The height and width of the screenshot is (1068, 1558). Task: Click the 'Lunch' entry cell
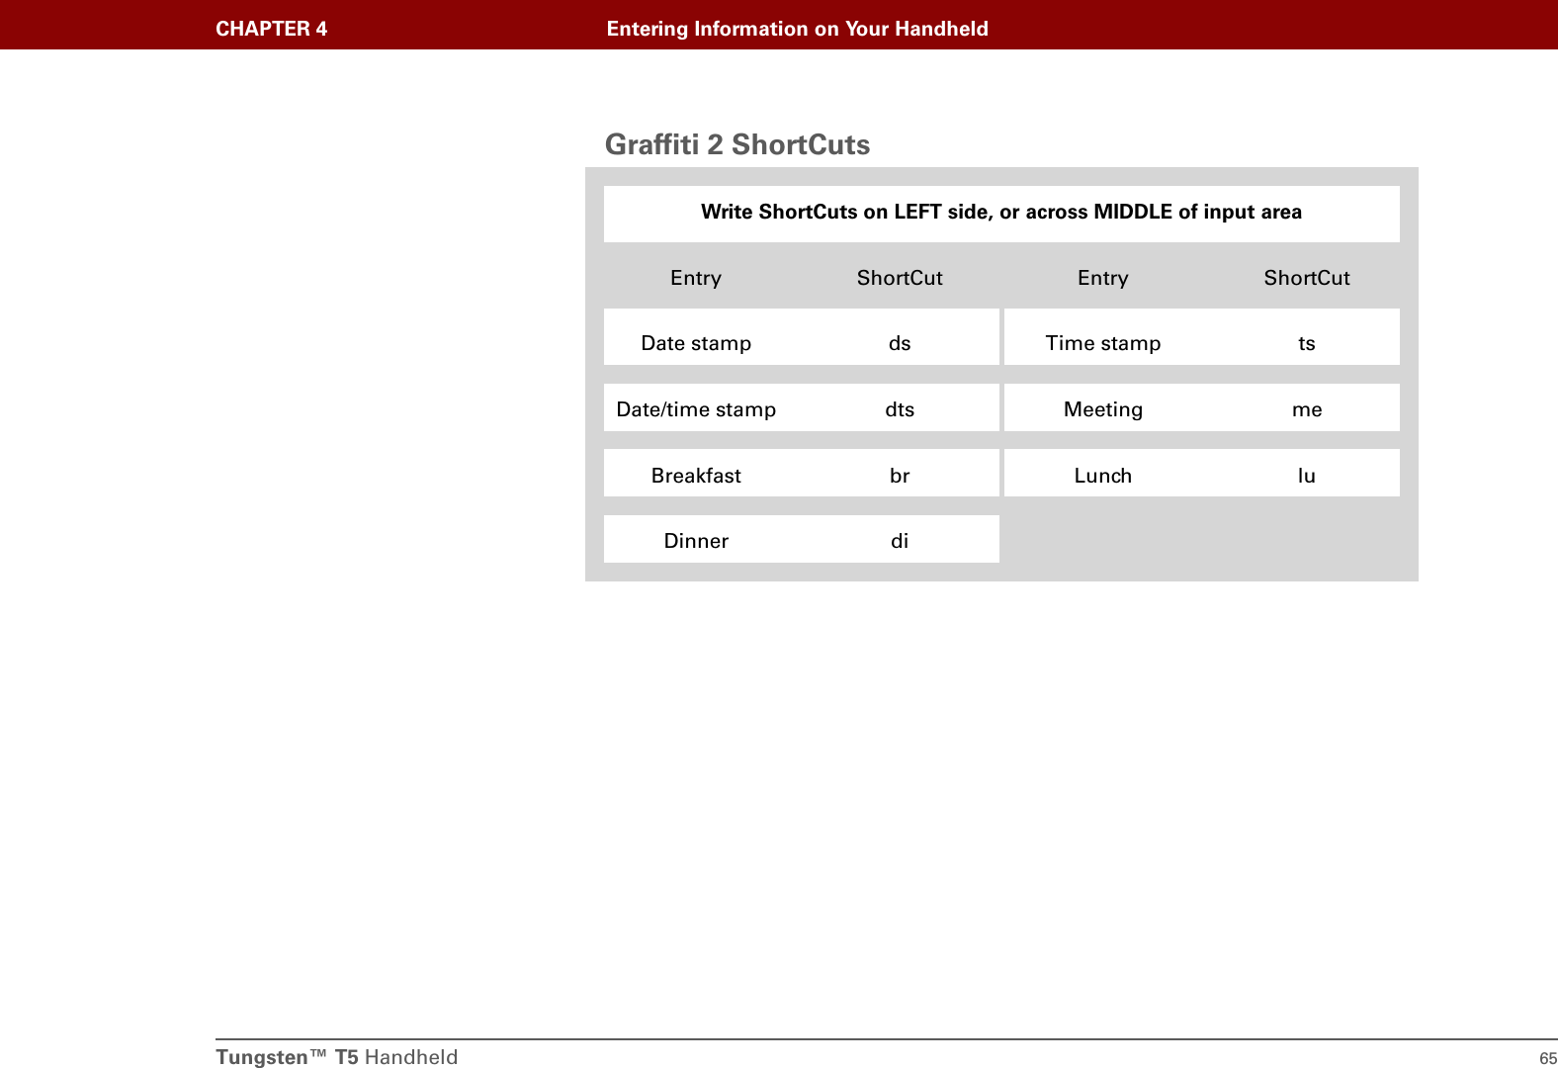click(x=1103, y=476)
